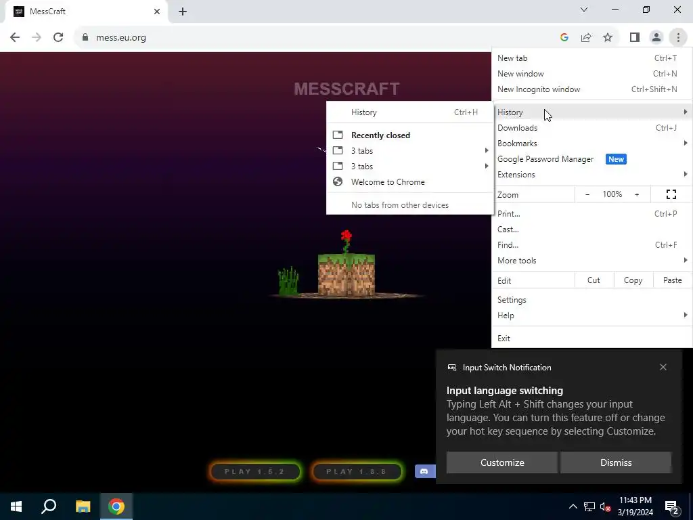Reload the MessCraft page
The width and height of the screenshot is (693, 520).
point(58,38)
